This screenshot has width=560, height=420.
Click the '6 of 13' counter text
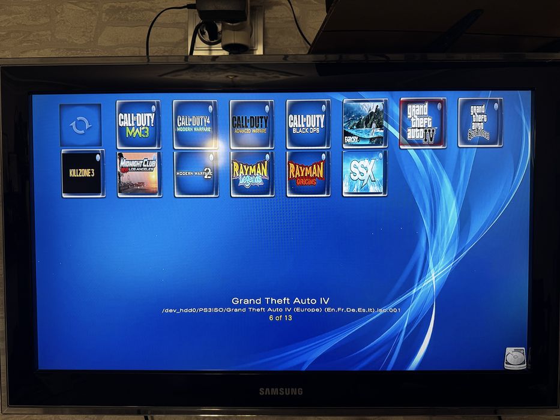(280, 318)
